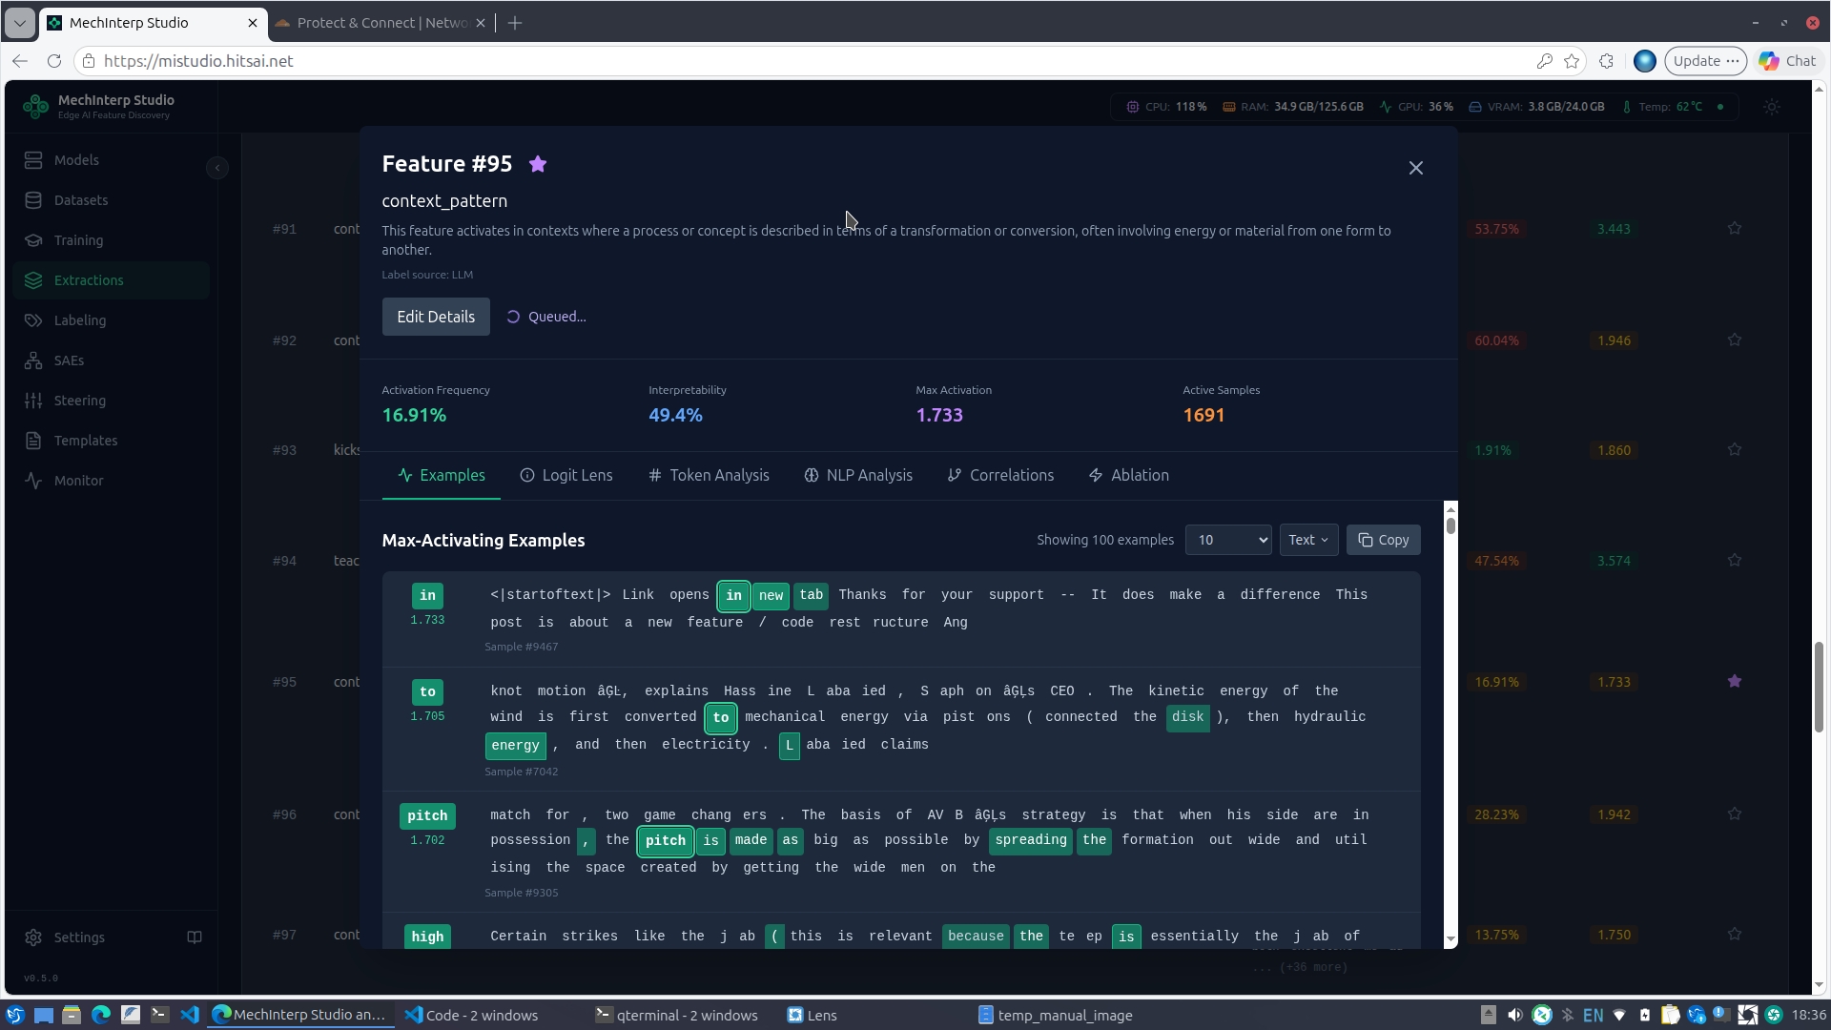Open the Token Analysis tab
1831x1030 pixels.
(x=709, y=475)
